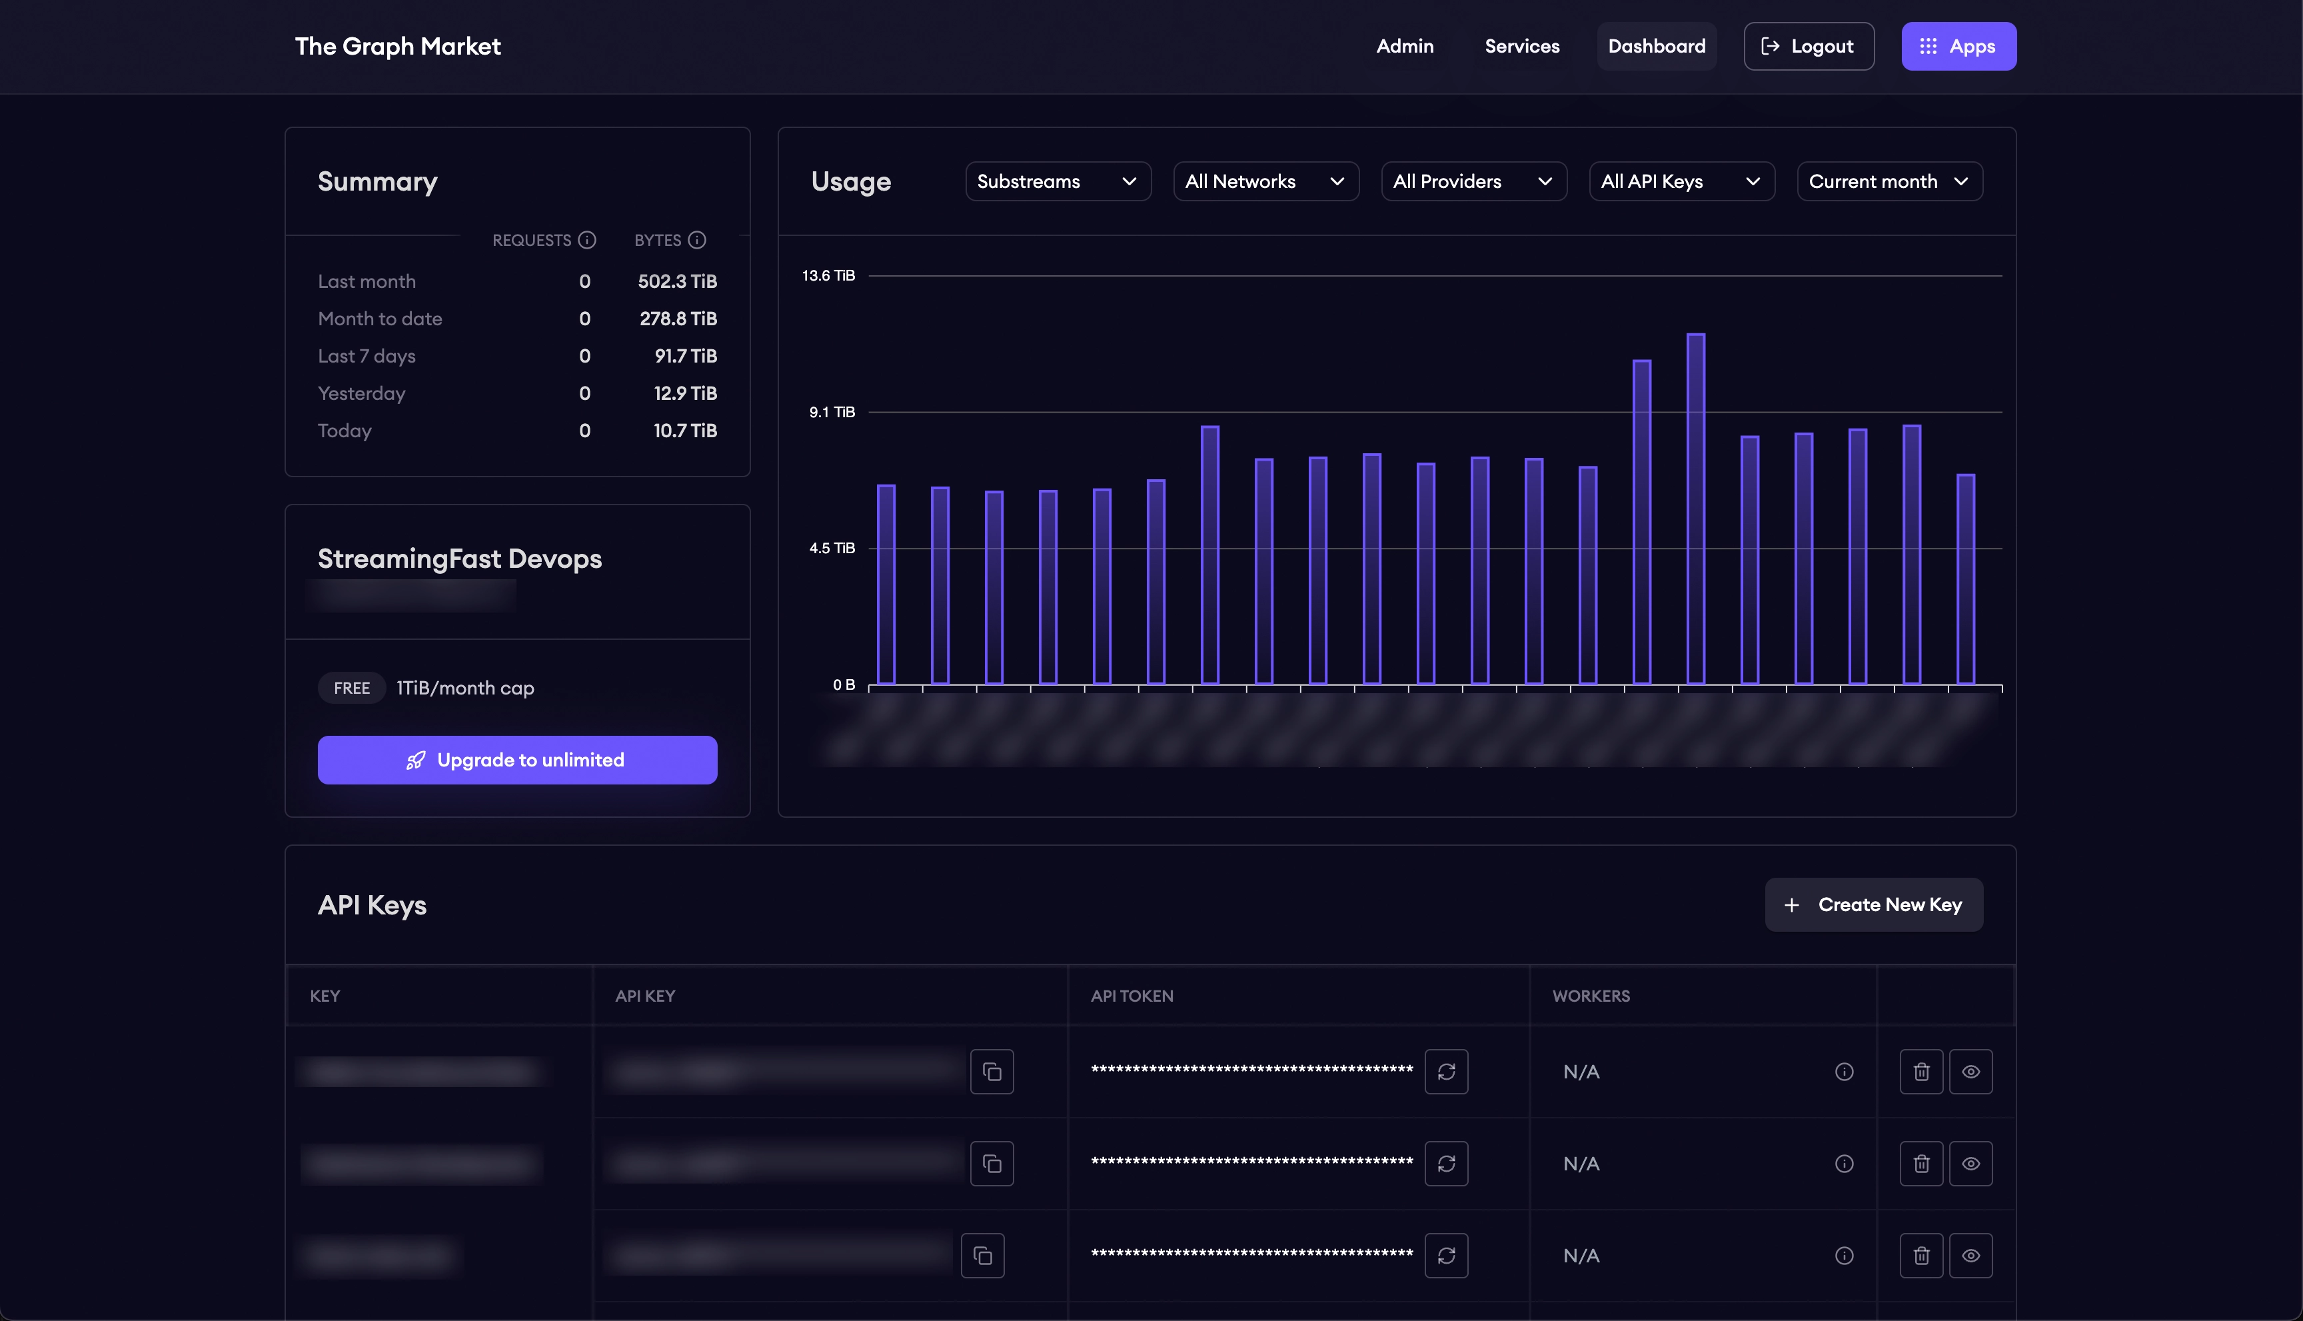Image resolution: width=2303 pixels, height=1321 pixels.
Task: Show workers info for first key row
Action: (1844, 1072)
